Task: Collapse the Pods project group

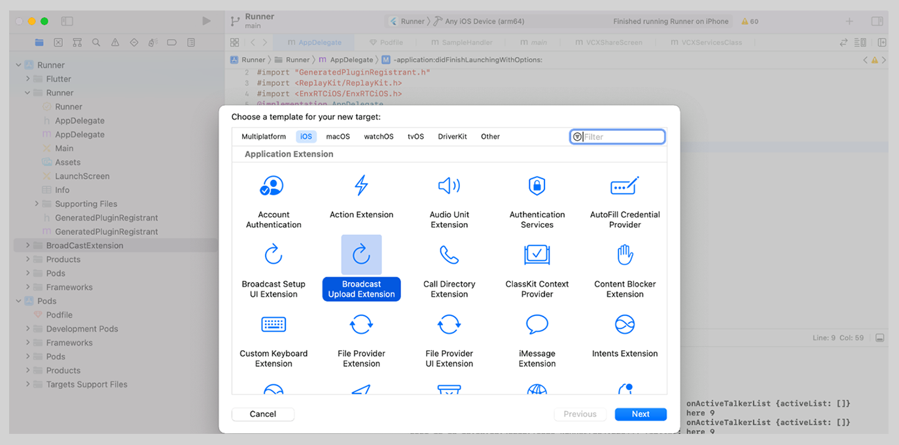Action: click(18, 300)
